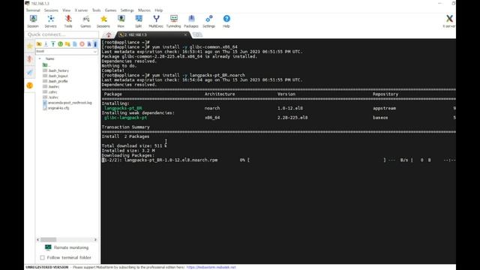Open the View menu
480x270 pixels.
(x=67, y=10)
